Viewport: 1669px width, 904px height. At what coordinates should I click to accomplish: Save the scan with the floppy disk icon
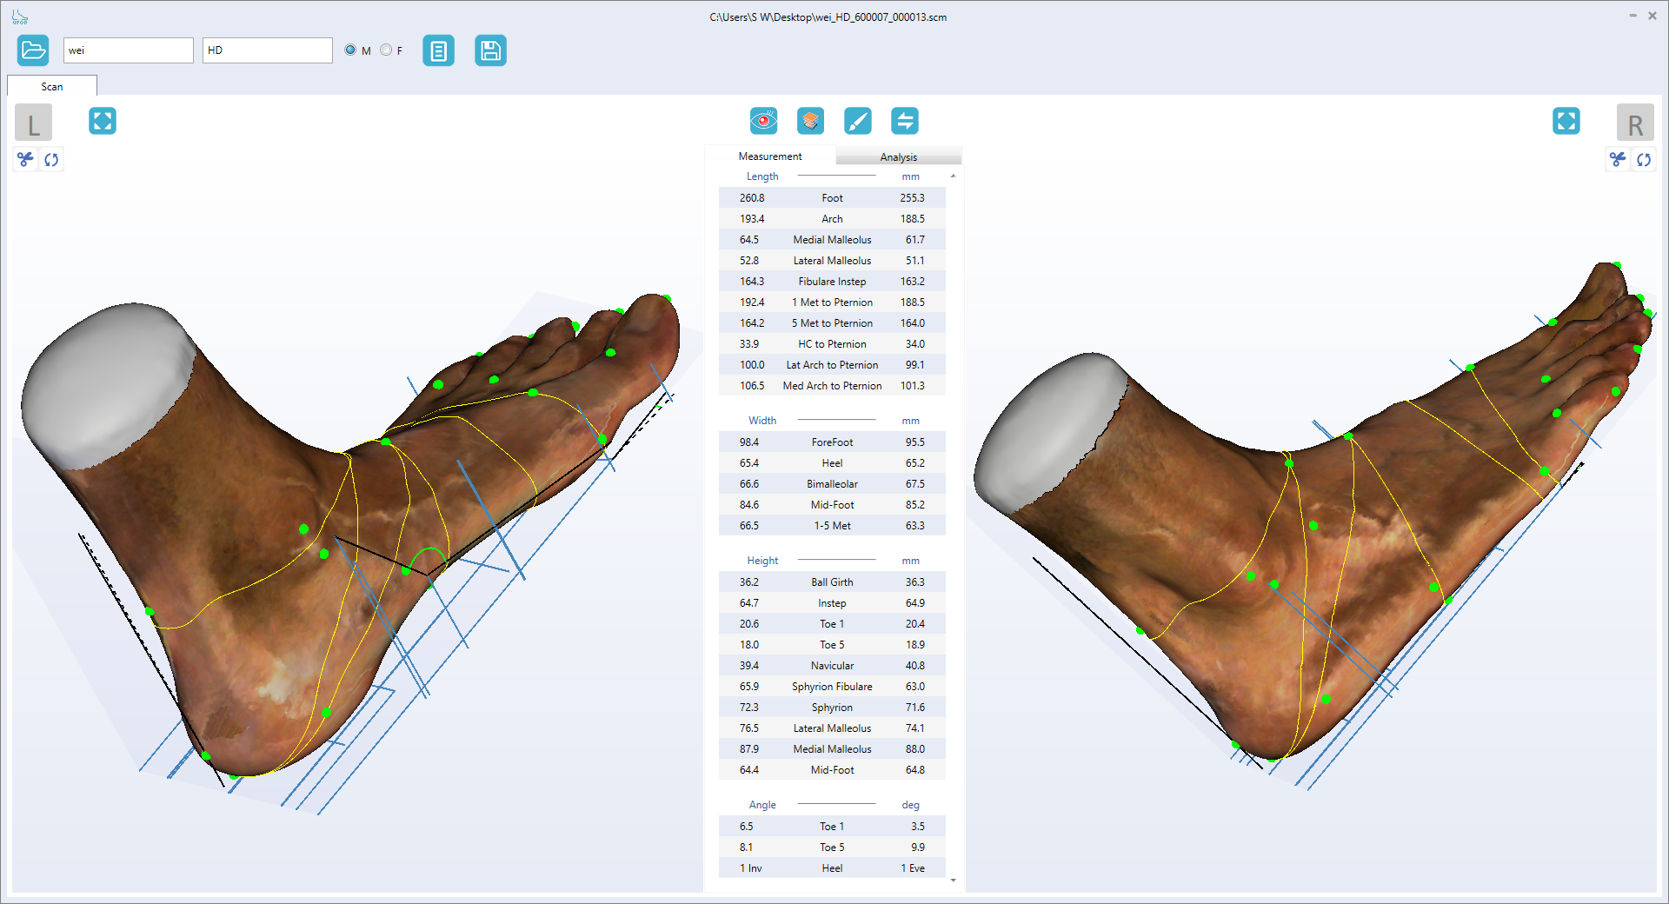490,50
